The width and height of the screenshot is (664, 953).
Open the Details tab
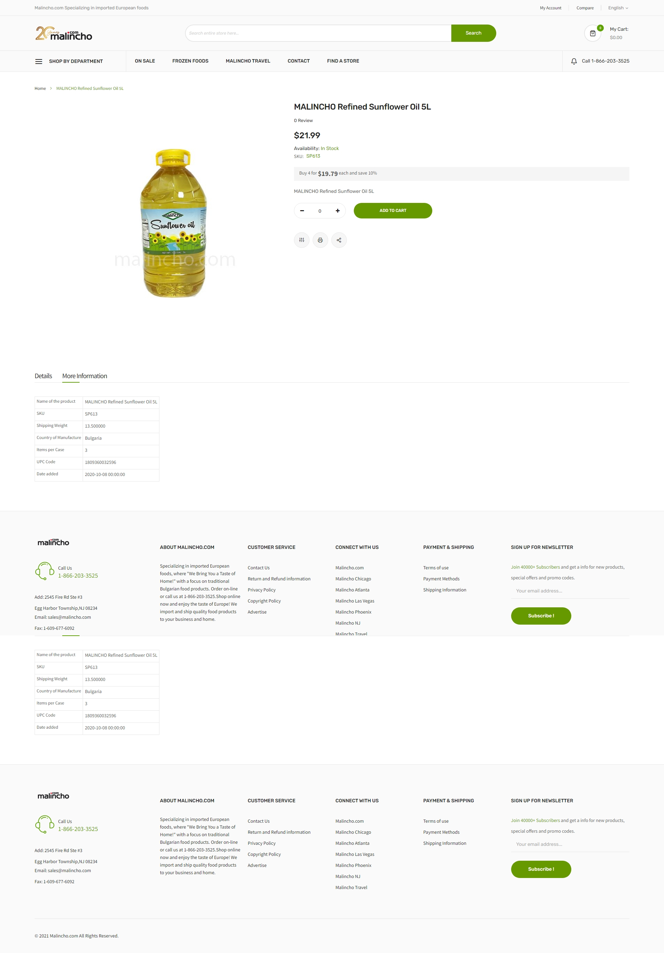click(43, 376)
